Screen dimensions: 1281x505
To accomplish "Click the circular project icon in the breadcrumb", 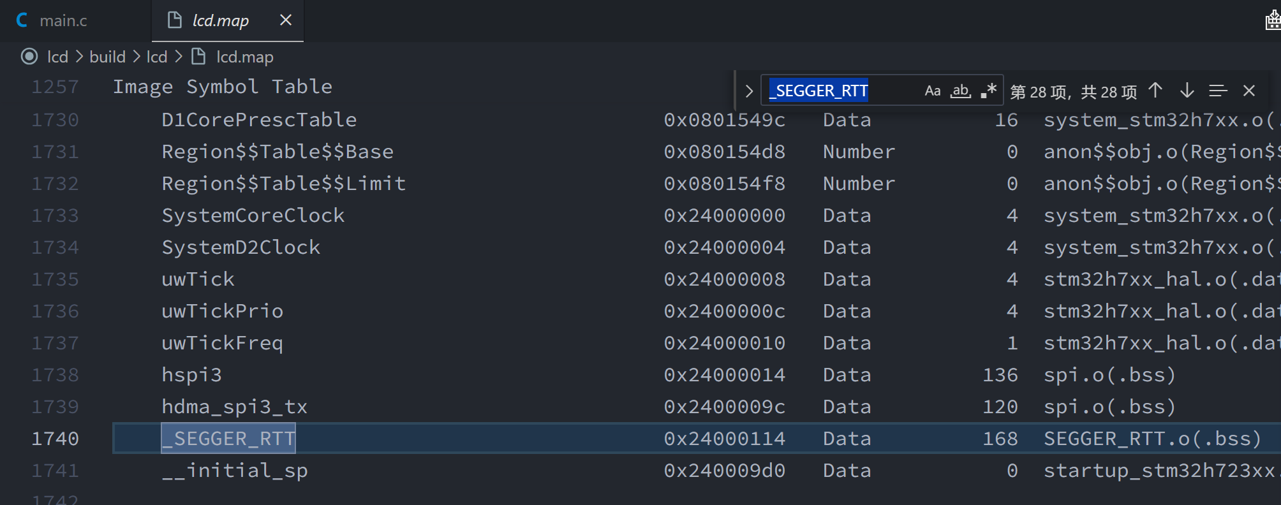I will coord(29,57).
